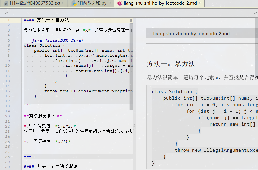This screenshot has height=170, width=258.
Task: Click the 'throw new IllegalArgumentException' line in the editor
Action: 88,91
